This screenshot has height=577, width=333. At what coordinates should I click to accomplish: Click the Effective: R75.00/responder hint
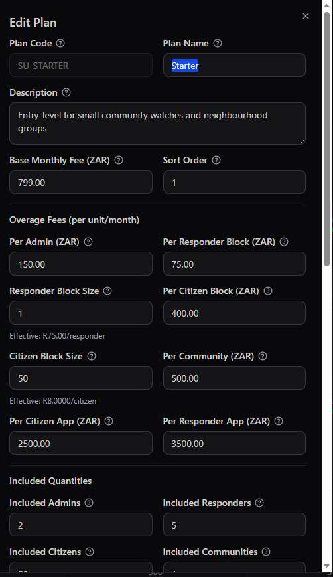pos(57,336)
